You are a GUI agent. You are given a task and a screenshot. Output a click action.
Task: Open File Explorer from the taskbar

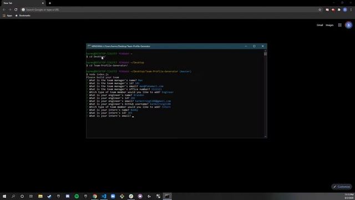click(40, 196)
